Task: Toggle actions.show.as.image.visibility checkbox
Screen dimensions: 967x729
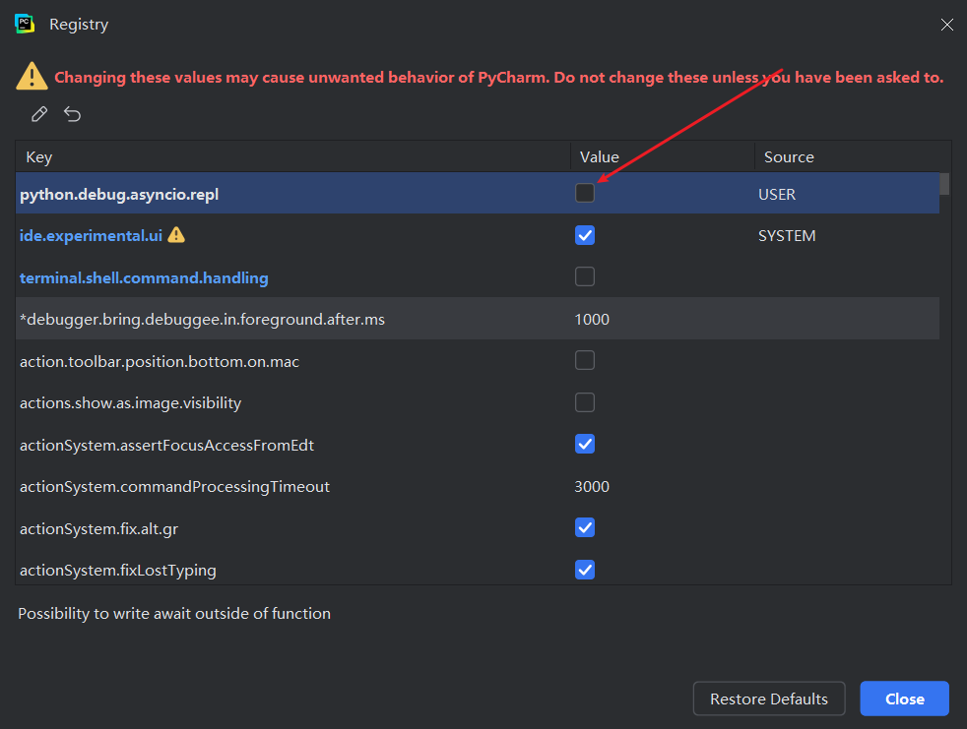Action: tap(585, 402)
